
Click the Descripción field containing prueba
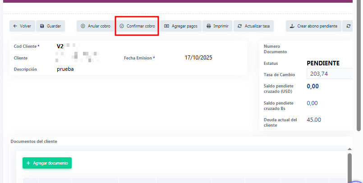tap(65, 69)
